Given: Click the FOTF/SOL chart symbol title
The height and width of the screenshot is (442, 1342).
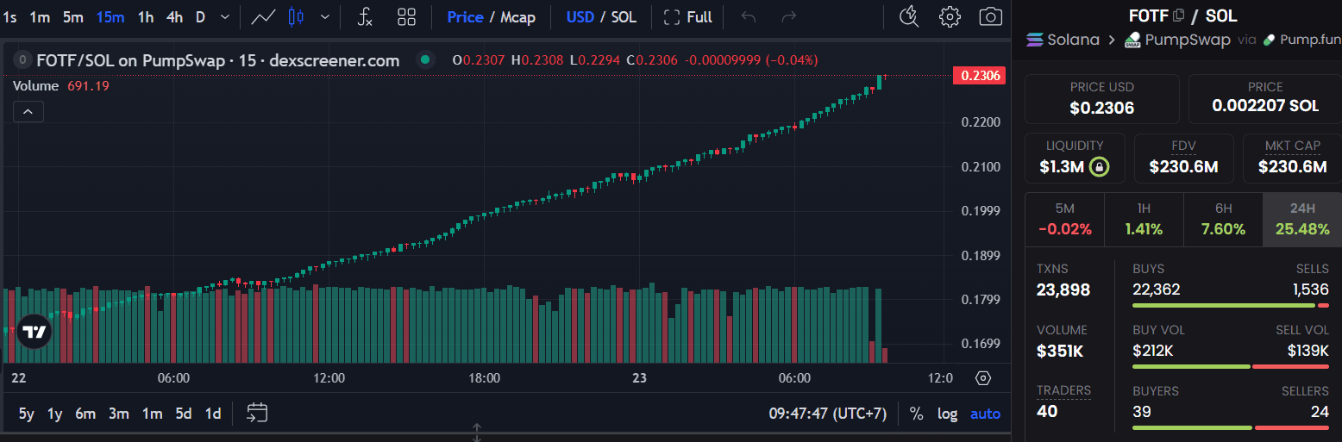Looking at the screenshot, I should pos(218,60).
